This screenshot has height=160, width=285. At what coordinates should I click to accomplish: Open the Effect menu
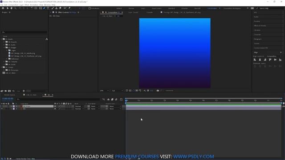(27, 5)
